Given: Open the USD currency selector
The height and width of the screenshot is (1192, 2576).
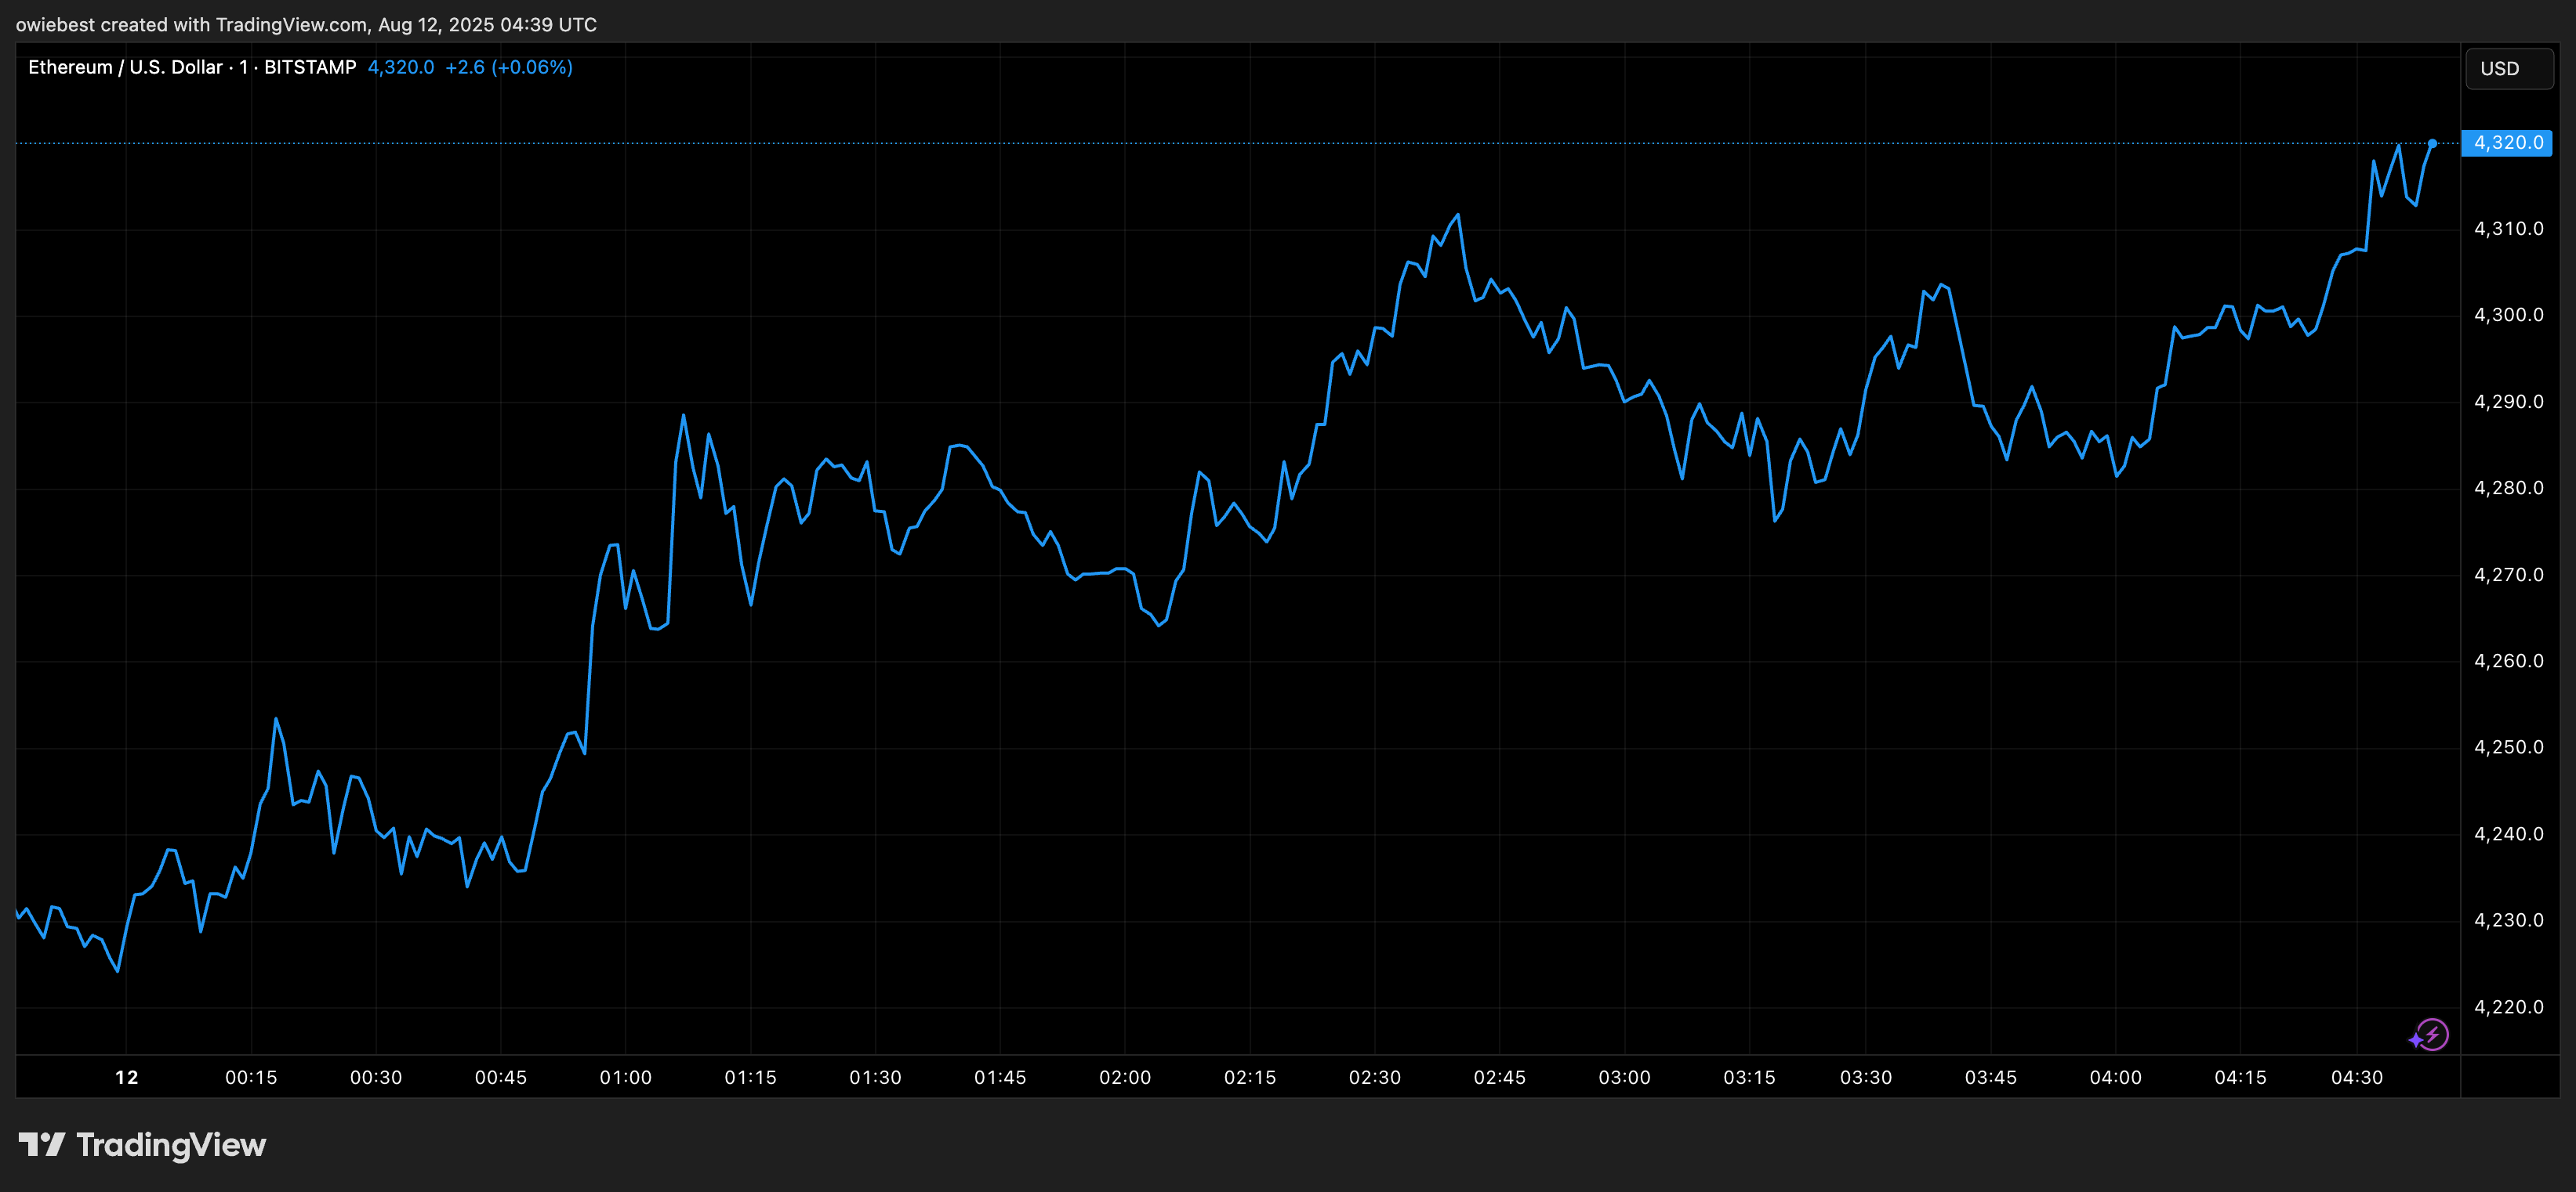Looking at the screenshot, I should (x=2509, y=69).
